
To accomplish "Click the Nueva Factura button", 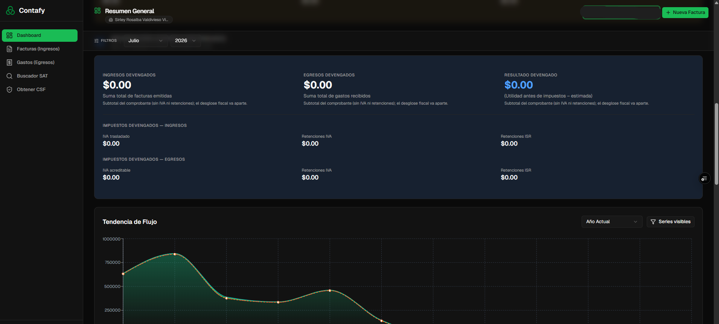I will point(685,12).
